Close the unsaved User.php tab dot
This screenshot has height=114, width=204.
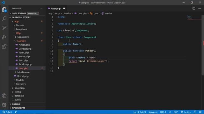click(x=64, y=9)
